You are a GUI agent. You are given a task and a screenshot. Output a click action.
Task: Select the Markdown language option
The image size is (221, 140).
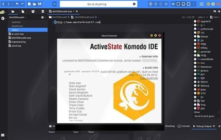206,67
